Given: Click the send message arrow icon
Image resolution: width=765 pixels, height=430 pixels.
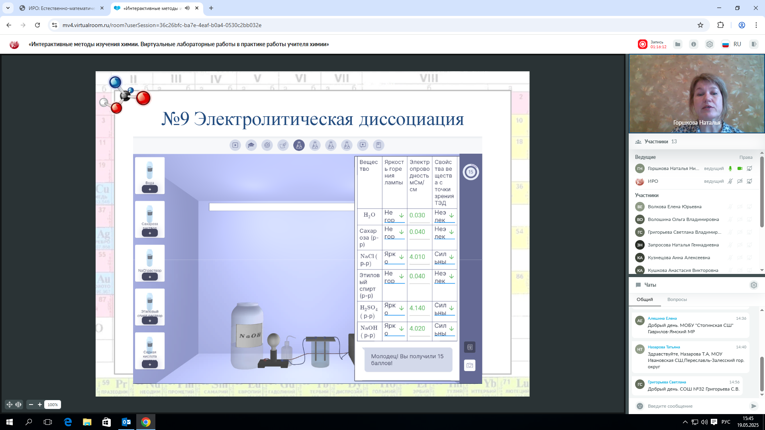Looking at the screenshot, I should click(753, 406).
